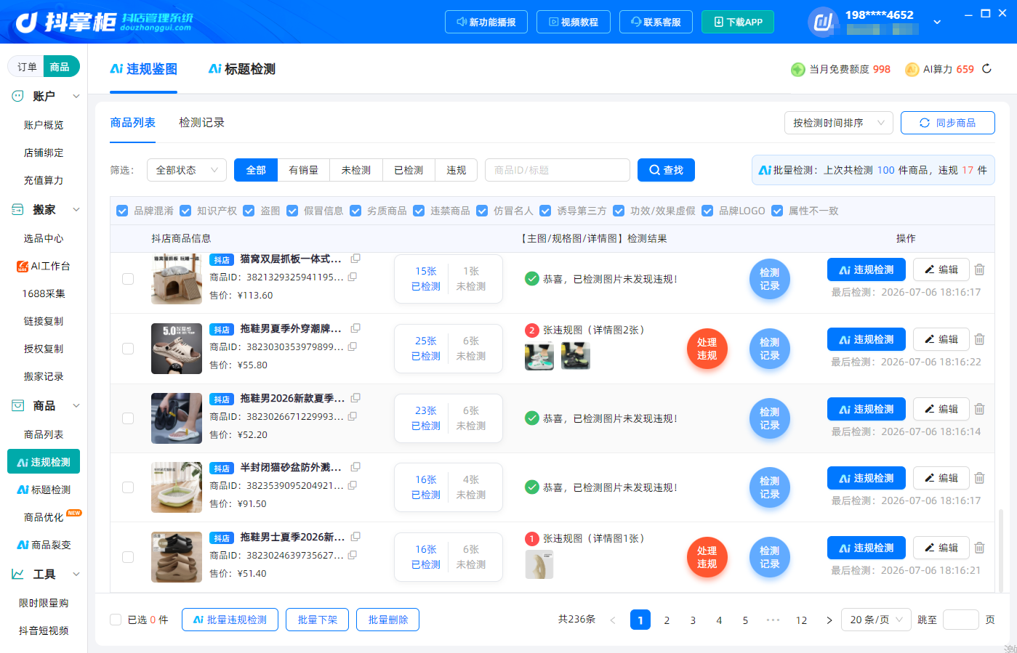Copy product ID 3823030353979899

353,346
